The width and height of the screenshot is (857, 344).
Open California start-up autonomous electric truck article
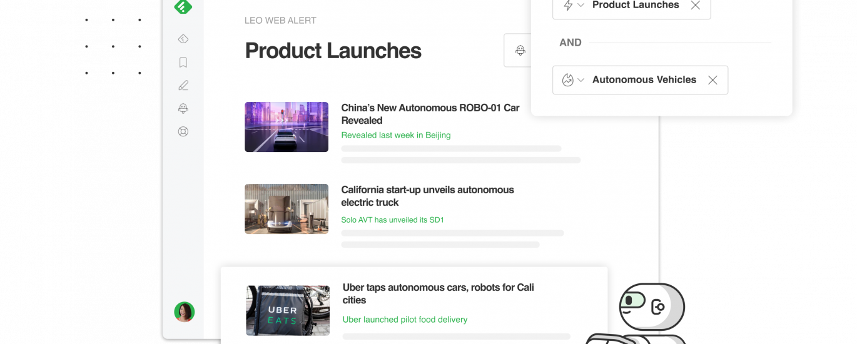click(x=427, y=196)
